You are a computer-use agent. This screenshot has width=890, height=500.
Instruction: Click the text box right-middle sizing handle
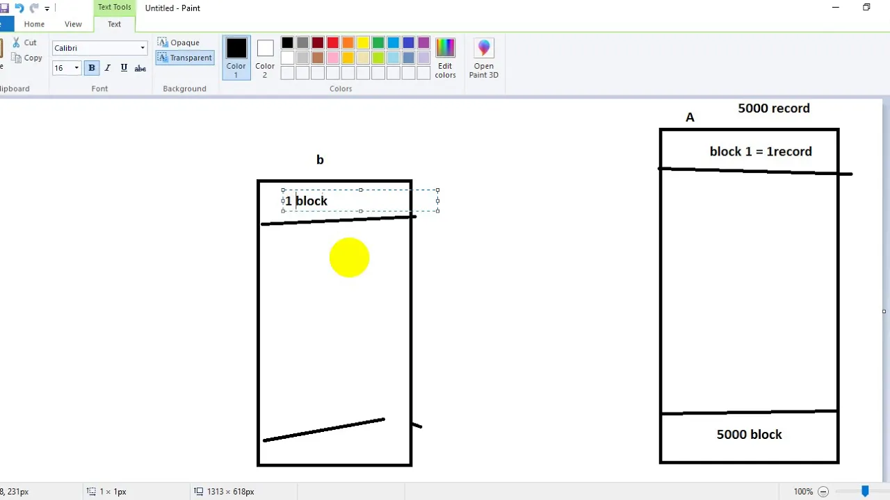(x=438, y=201)
